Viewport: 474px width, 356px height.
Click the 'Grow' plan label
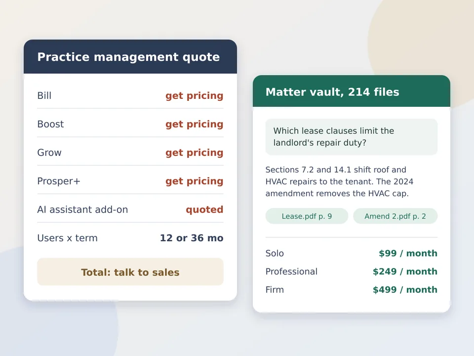(x=49, y=153)
